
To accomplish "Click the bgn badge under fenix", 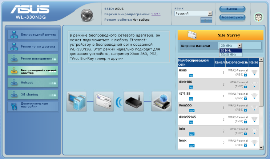I will pyautogui.click(x=192, y=146).
